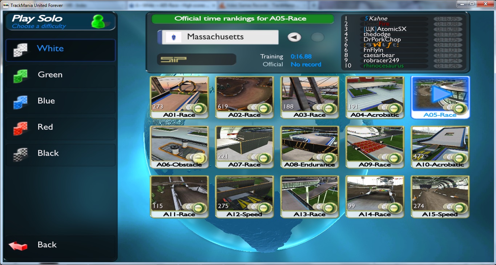Click the red Back arrow icon
This screenshot has width=496, height=265.
click(18, 246)
